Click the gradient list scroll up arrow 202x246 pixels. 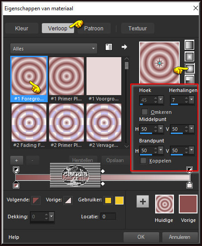pos(127,58)
